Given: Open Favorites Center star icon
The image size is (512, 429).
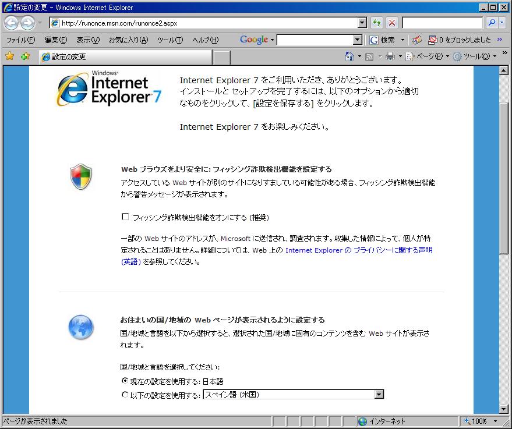Looking at the screenshot, I should pyautogui.click(x=10, y=56).
